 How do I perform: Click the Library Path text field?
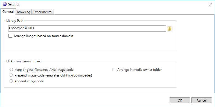point(87,28)
